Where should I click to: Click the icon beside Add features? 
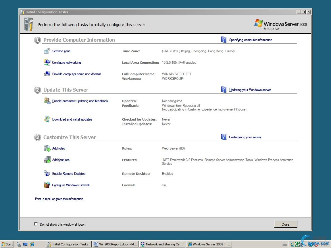coord(47,160)
